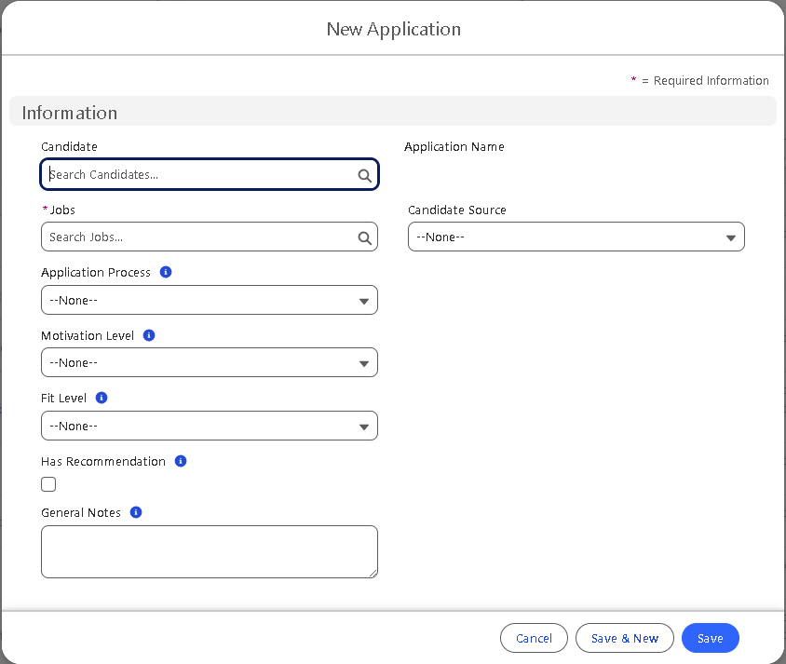
Task: Click the General Notes info icon
Action: point(136,512)
